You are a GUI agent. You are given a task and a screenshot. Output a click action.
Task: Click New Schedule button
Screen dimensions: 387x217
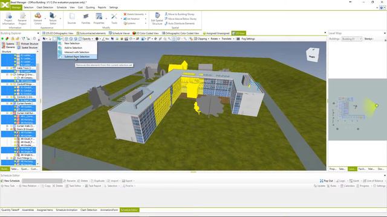[10, 181]
